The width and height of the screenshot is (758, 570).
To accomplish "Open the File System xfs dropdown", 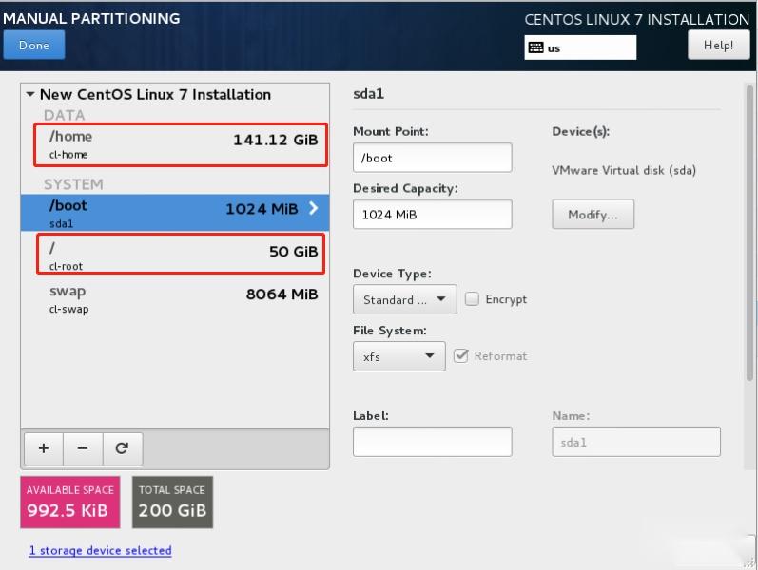I will tap(398, 356).
